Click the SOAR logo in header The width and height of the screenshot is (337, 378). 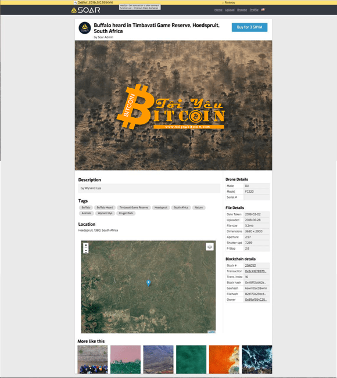[x=85, y=10]
